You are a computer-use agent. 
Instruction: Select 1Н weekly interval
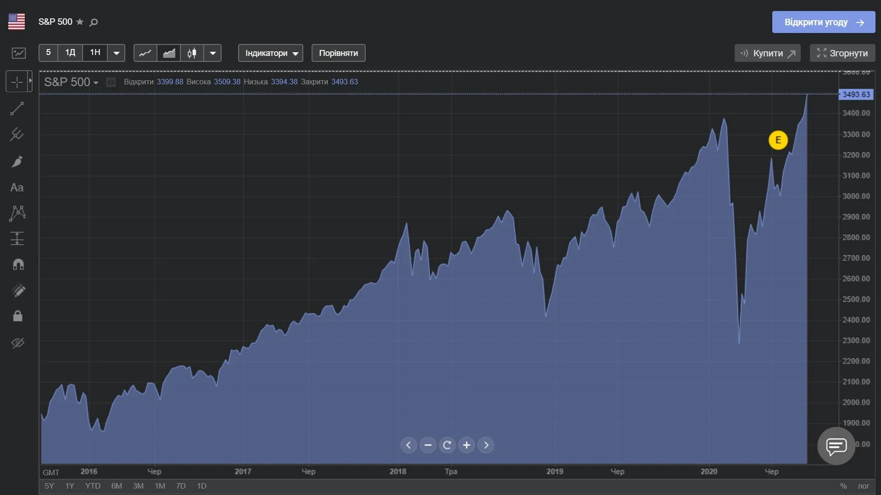click(x=95, y=53)
